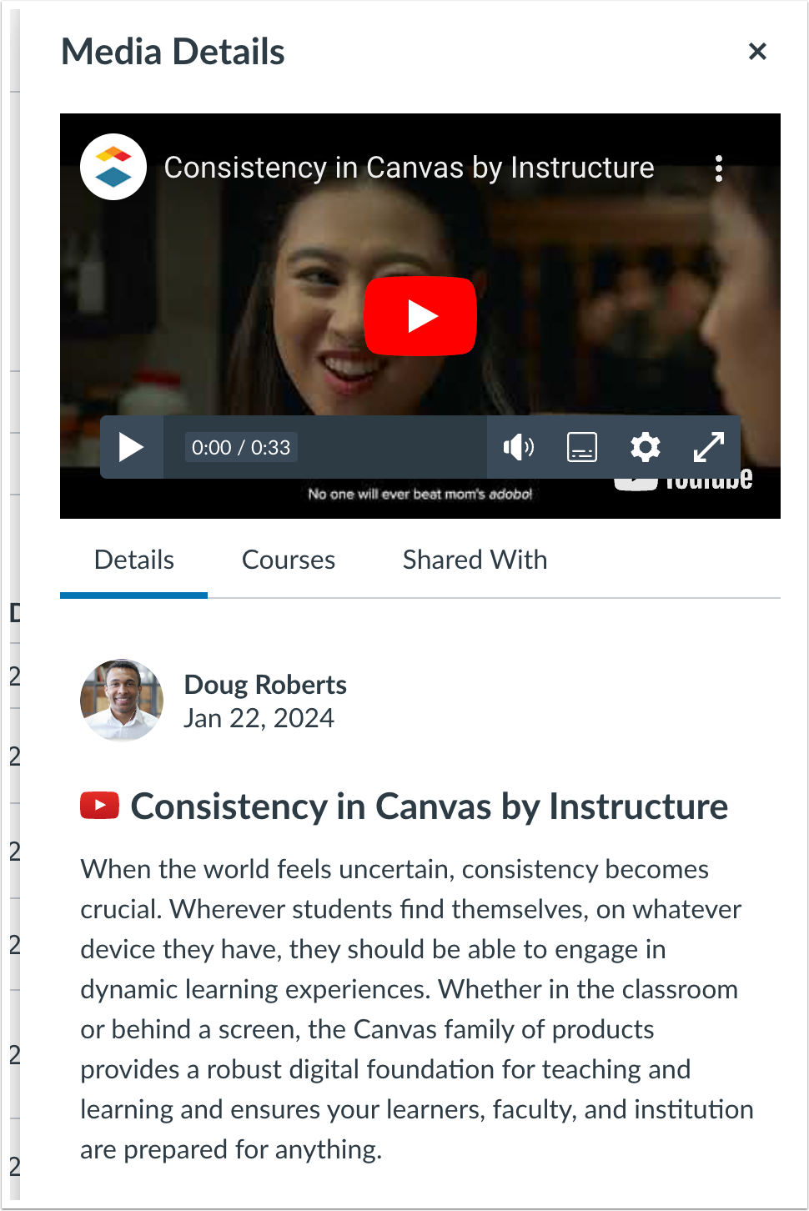The height and width of the screenshot is (1211, 809).
Task: Open the Shared With tab
Action: point(475,560)
